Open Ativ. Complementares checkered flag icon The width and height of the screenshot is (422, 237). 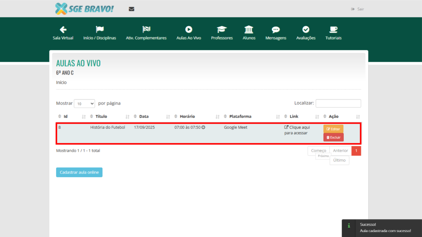[146, 30]
